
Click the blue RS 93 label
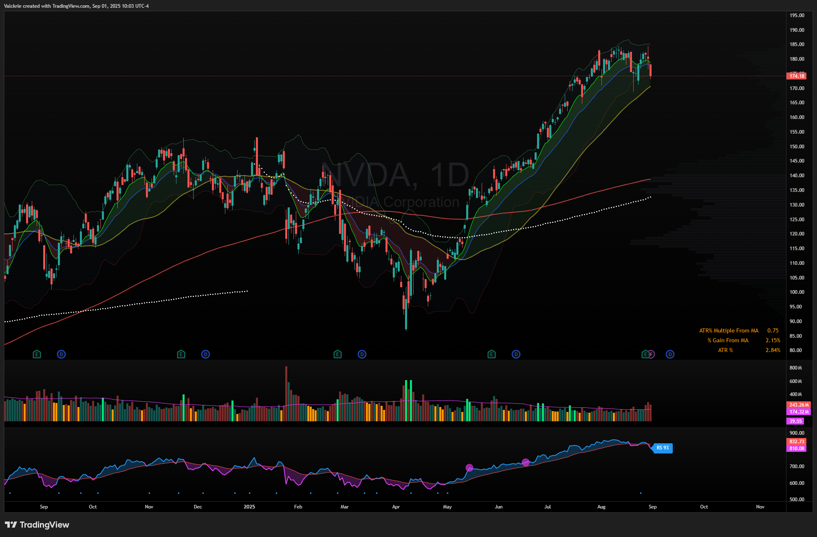(x=663, y=448)
